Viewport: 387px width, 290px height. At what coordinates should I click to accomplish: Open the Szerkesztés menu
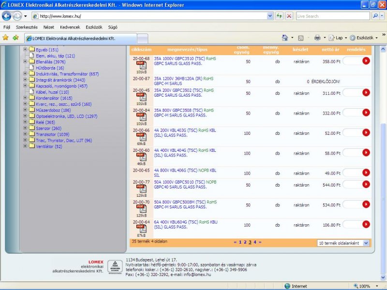click(x=27, y=27)
